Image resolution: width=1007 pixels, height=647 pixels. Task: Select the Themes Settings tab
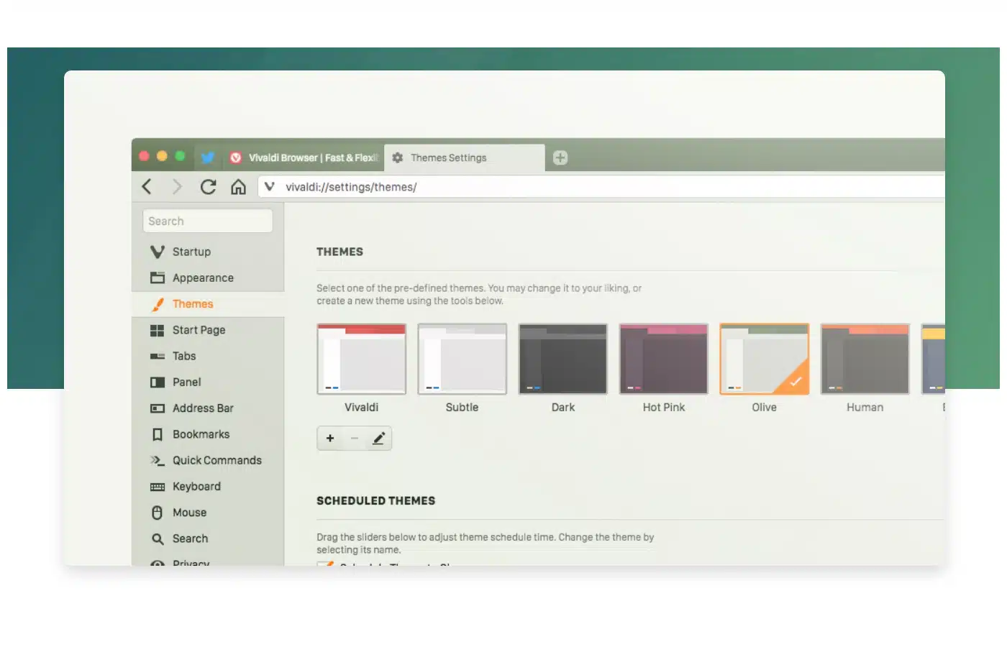pyautogui.click(x=465, y=157)
